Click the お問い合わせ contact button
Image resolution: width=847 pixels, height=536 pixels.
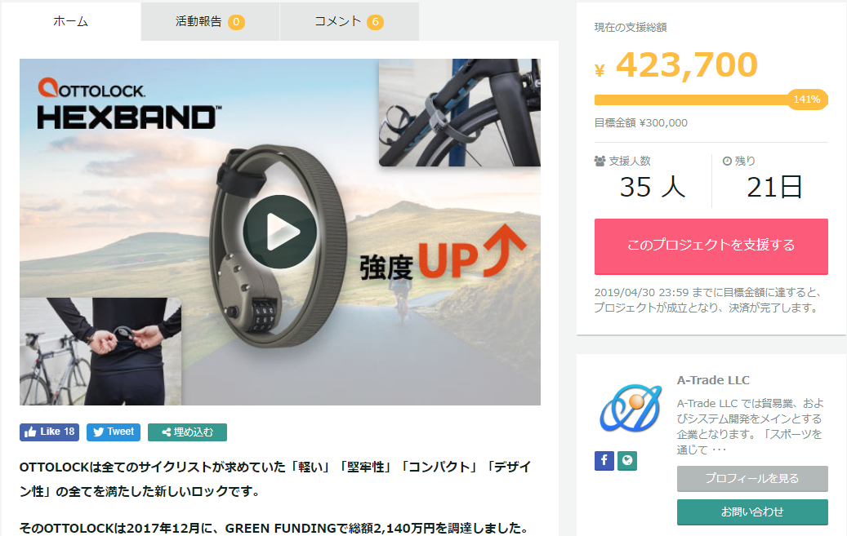[x=752, y=512]
